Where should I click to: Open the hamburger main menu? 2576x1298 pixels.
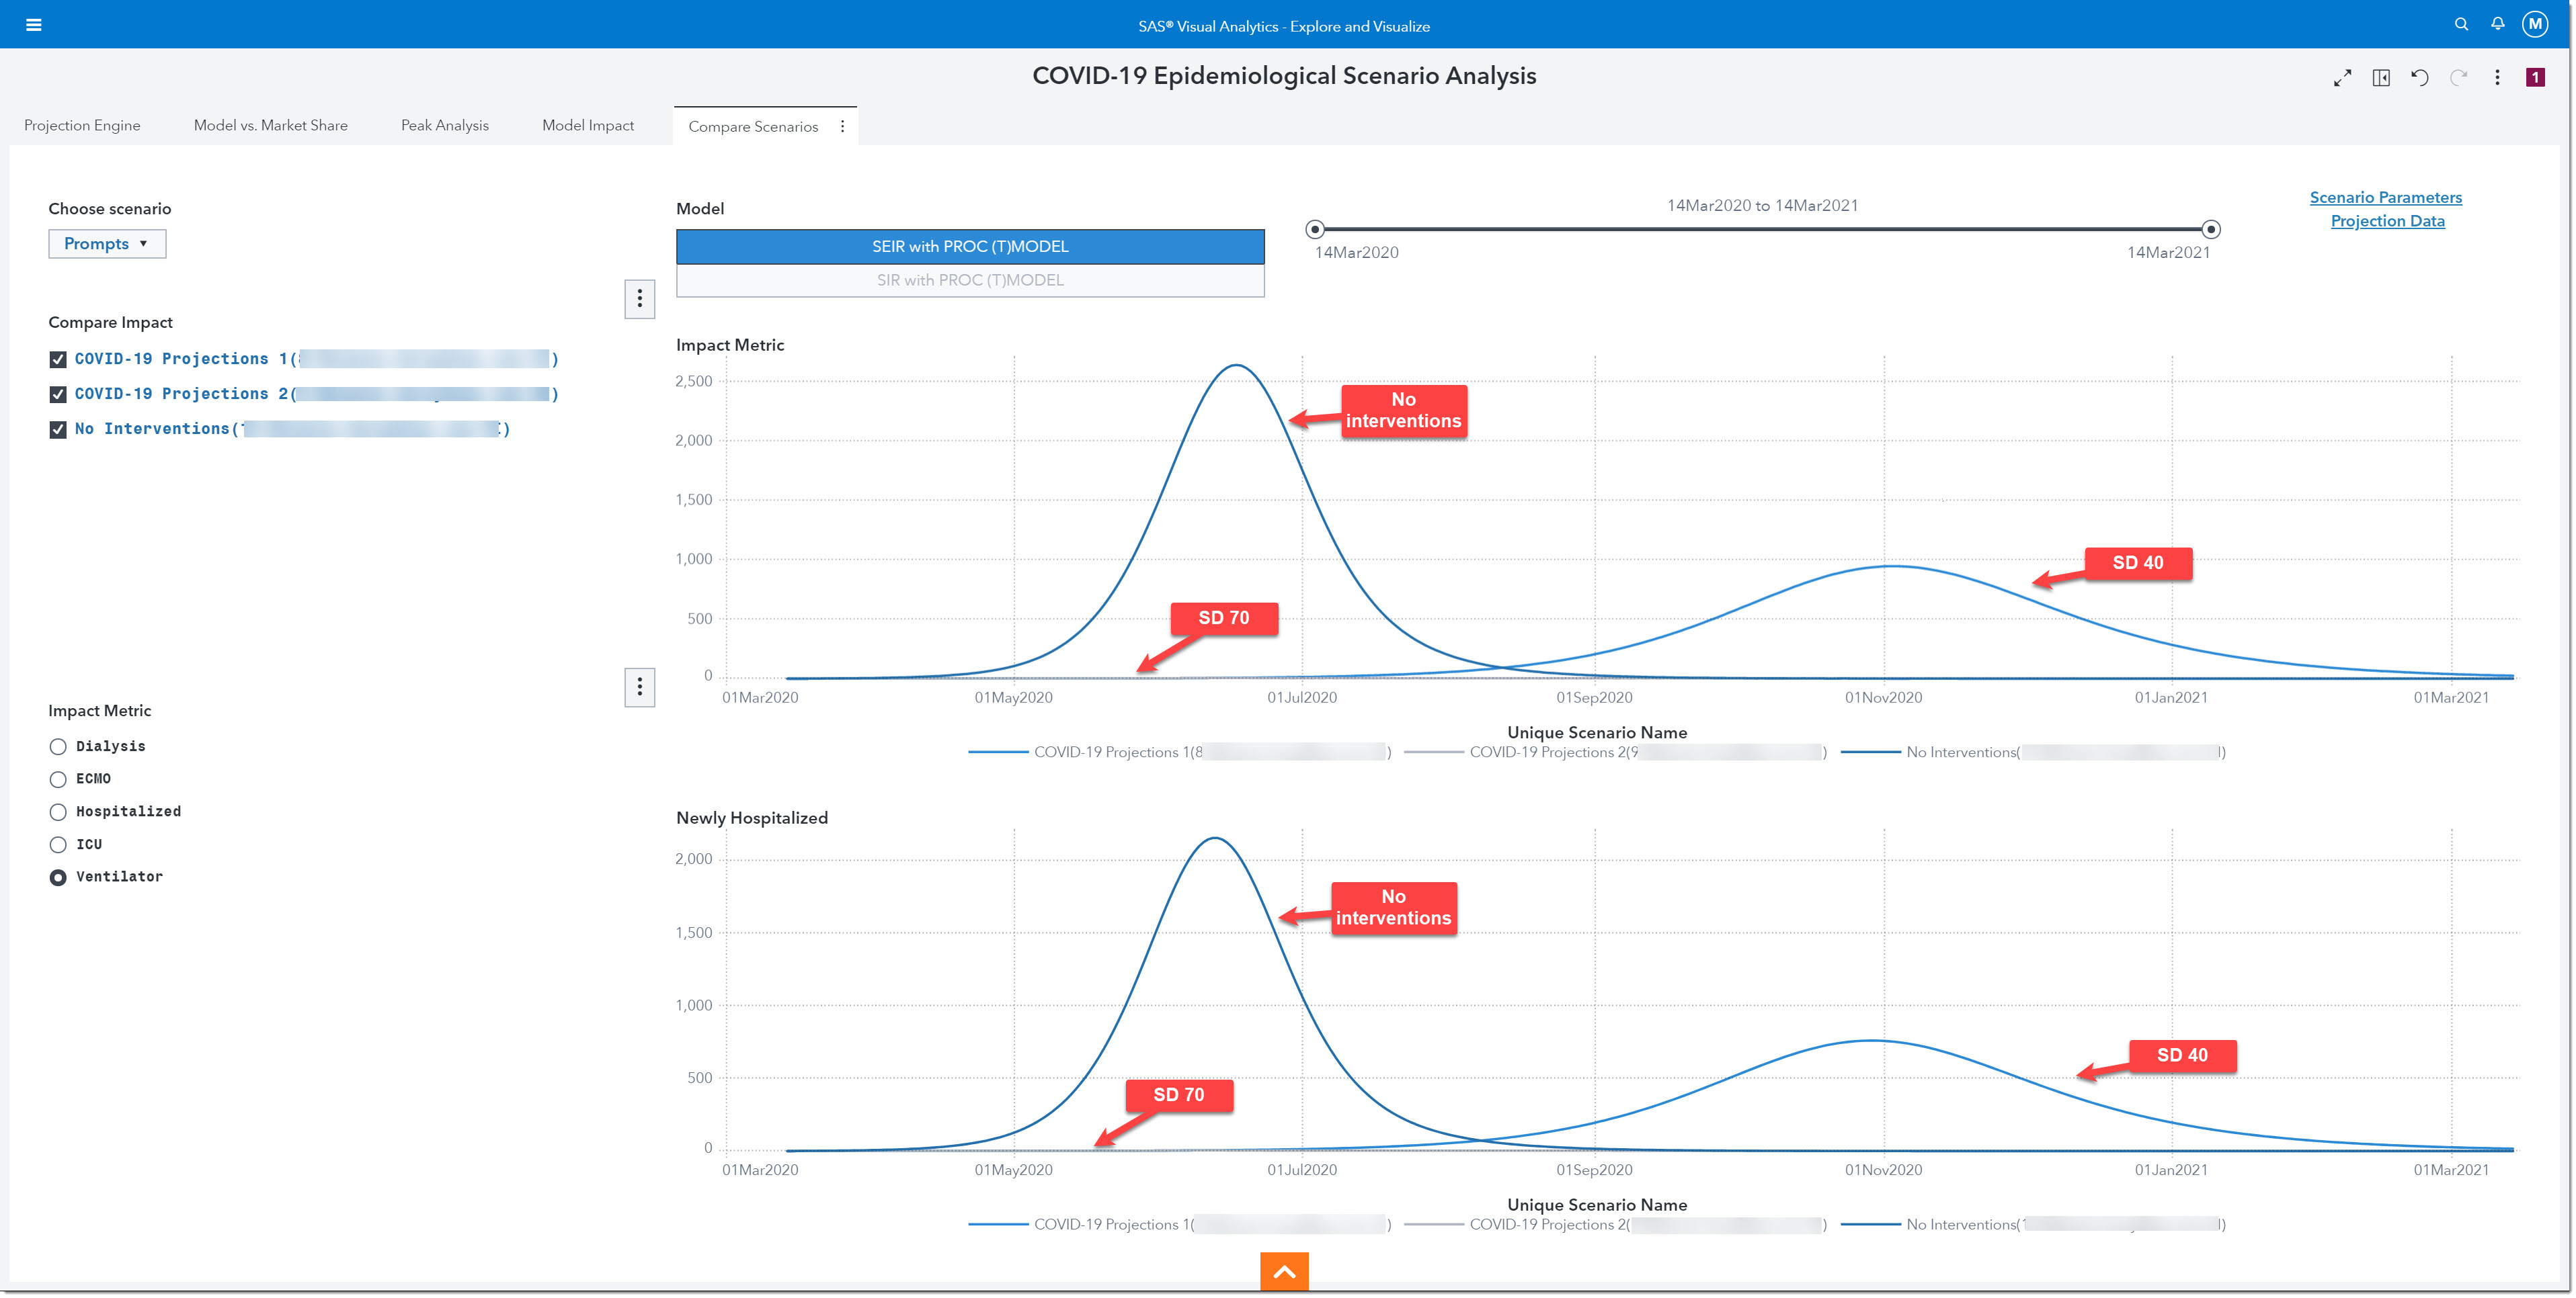(33, 25)
